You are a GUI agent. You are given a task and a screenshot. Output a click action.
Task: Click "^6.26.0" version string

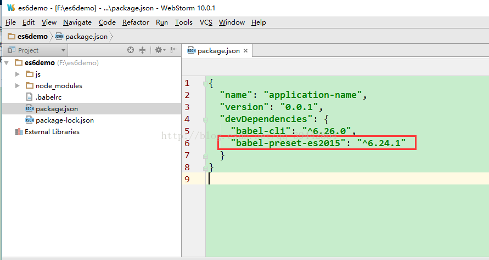pyautogui.click(x=327, y=131)
